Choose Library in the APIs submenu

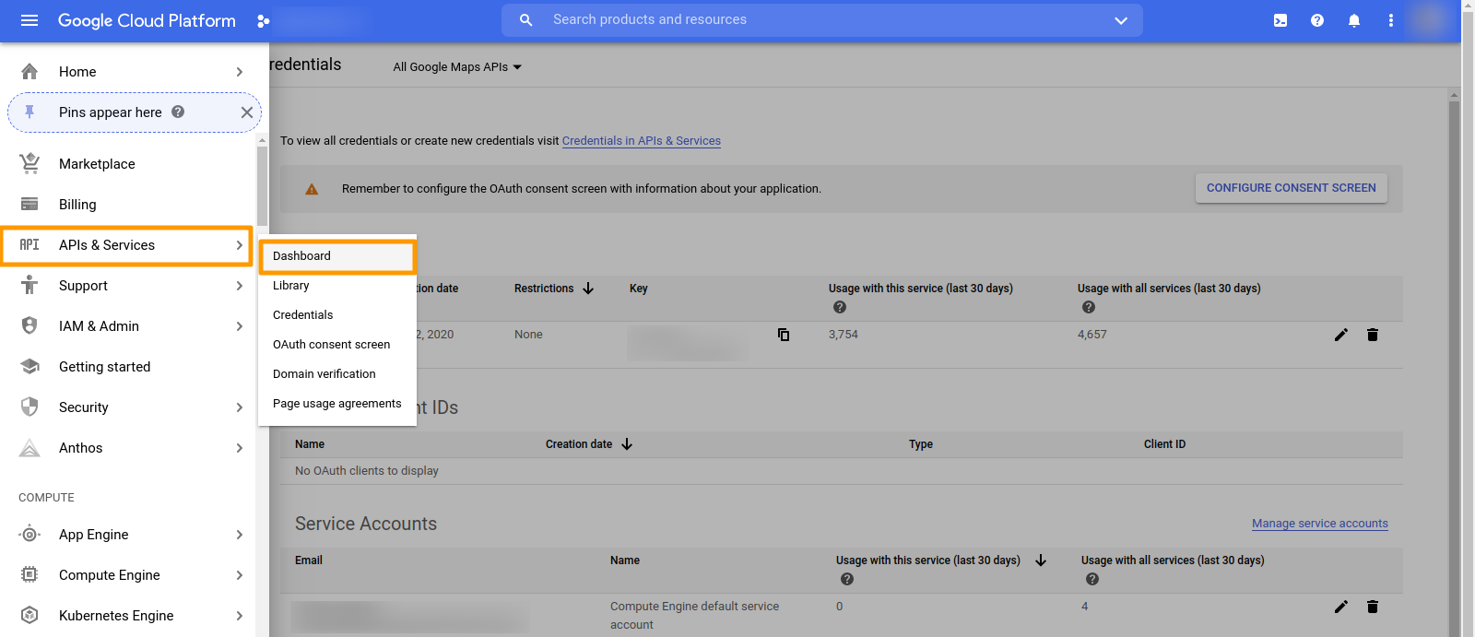click(x=291, y=286)
